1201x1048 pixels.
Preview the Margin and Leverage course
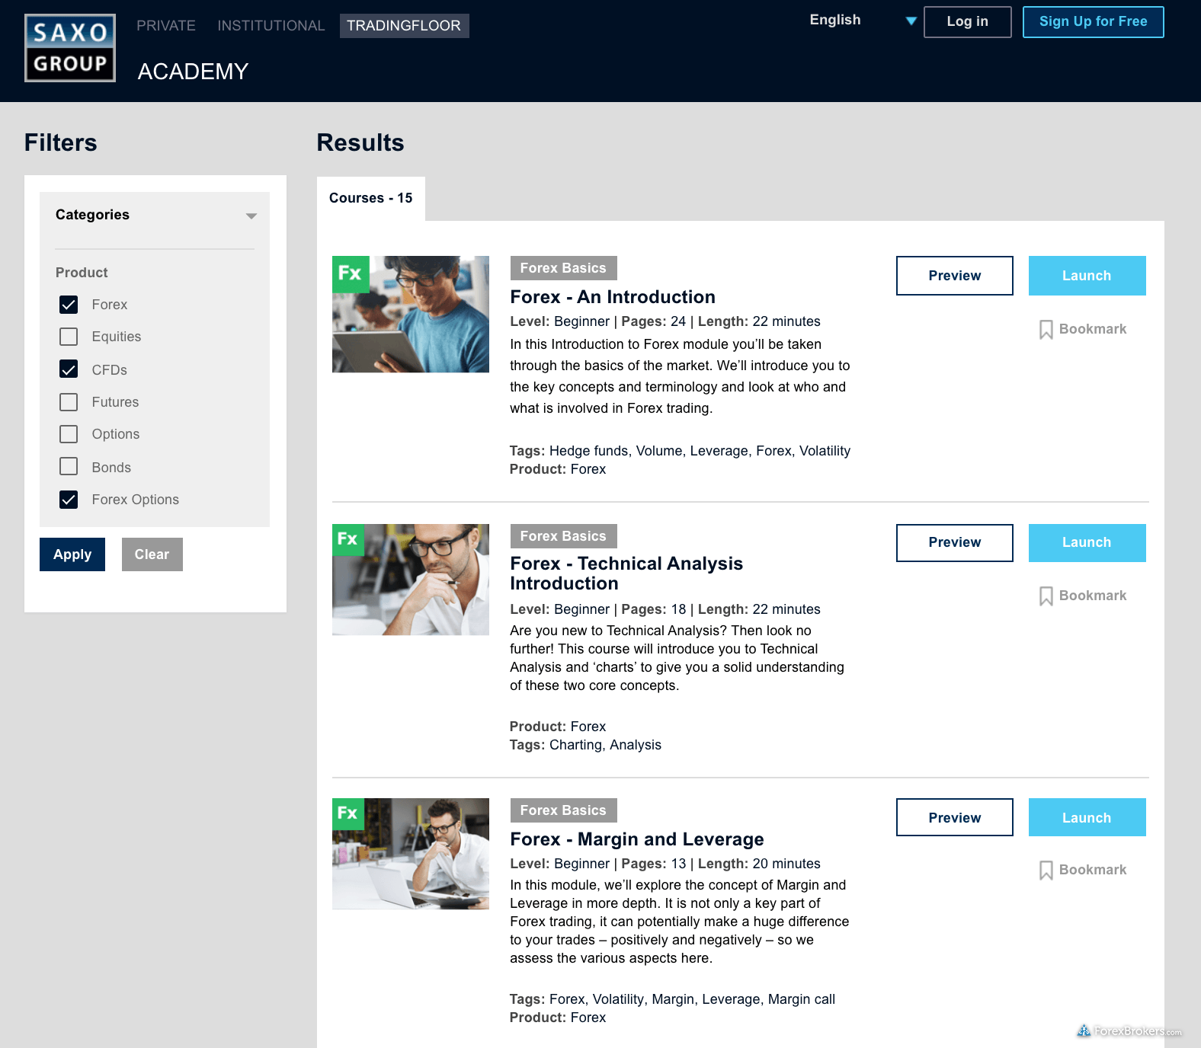(x=955, y=817)
